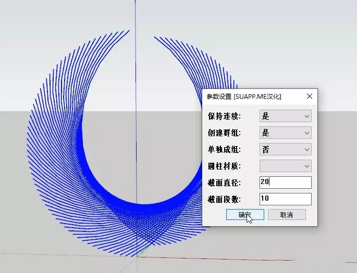
Task: Click the 圆柱材质 label text
Action: point(224,166)
